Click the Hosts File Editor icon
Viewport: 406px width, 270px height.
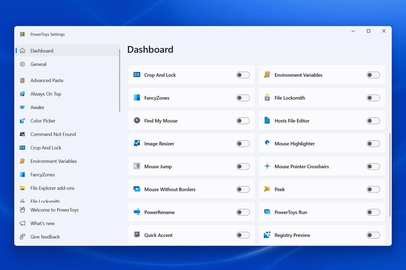(x=267, y=120)
